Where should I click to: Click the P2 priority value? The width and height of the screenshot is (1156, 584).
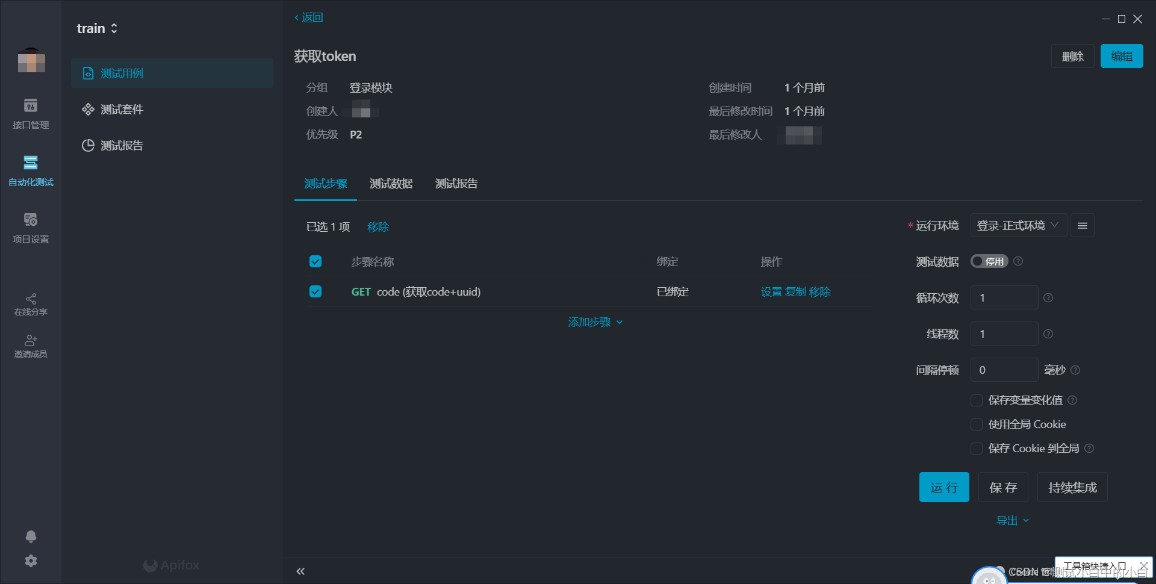tap(356, 135)
